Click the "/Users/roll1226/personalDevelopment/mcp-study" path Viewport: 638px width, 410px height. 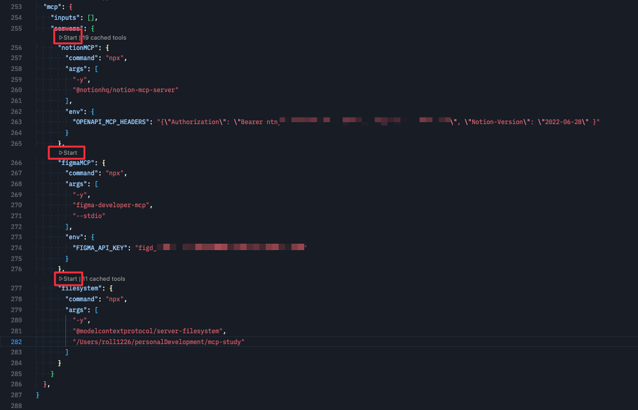159,342
